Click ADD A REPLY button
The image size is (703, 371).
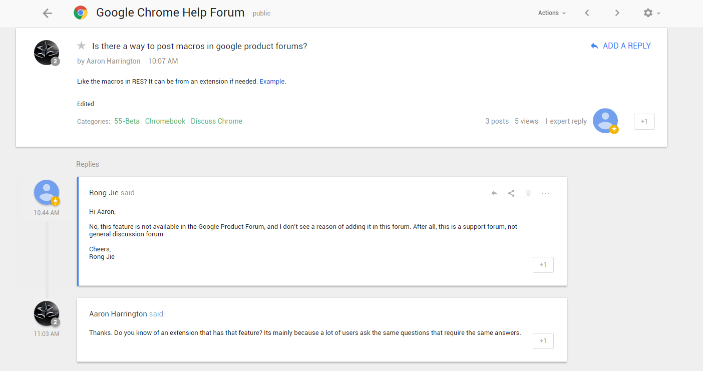621,46
